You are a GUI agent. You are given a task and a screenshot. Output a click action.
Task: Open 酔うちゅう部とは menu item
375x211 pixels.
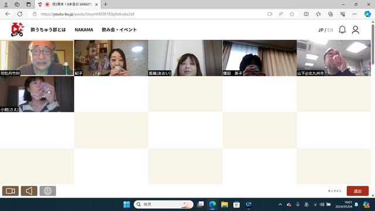(x=48, y=30)
